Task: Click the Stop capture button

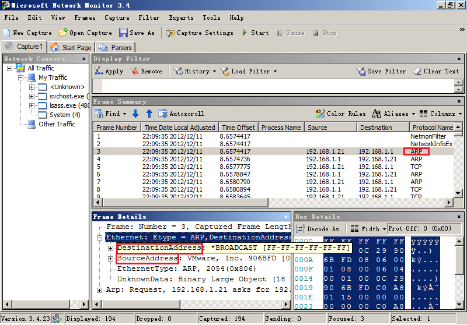Action: pos(325,33)
